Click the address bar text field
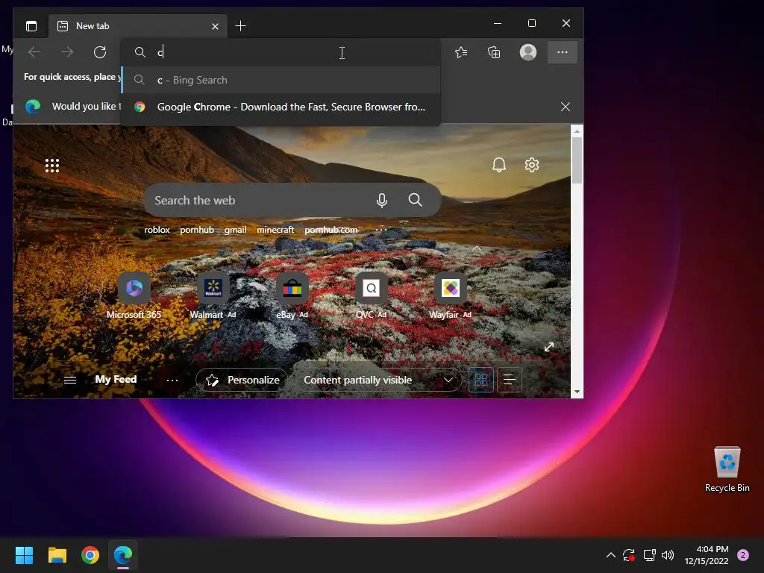Viewport: 764px width, 573px height. [281, 52]
